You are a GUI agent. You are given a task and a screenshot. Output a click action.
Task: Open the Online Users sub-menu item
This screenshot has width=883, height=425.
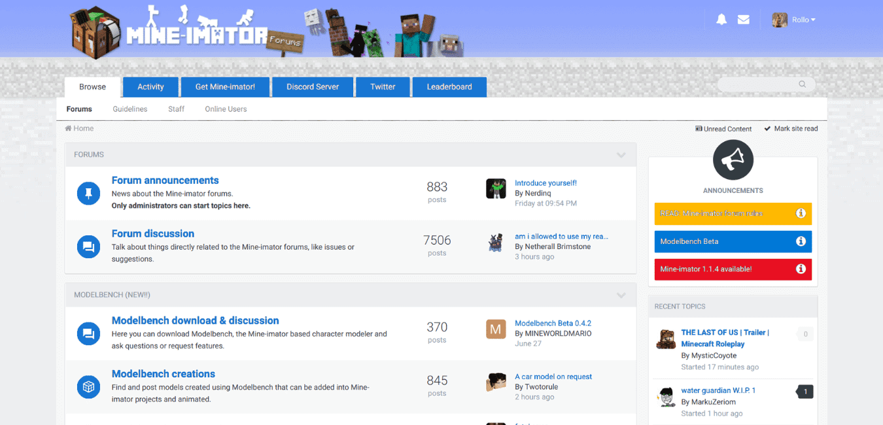point(226,109)
